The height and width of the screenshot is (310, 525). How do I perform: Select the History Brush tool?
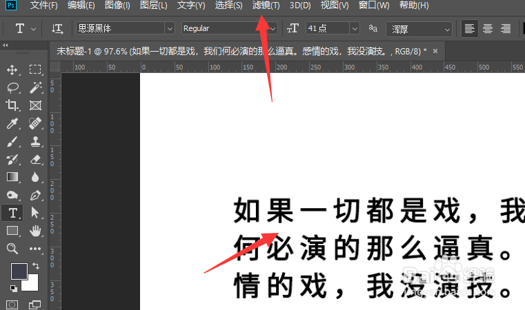coord(12,160)
